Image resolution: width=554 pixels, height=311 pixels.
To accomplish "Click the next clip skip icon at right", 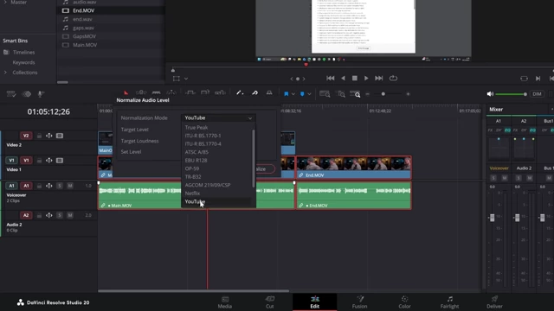I will point(538,79).
